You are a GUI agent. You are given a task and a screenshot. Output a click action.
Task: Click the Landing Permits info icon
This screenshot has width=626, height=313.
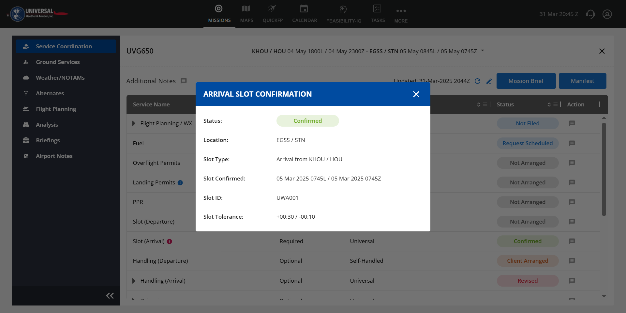point(180,183)
